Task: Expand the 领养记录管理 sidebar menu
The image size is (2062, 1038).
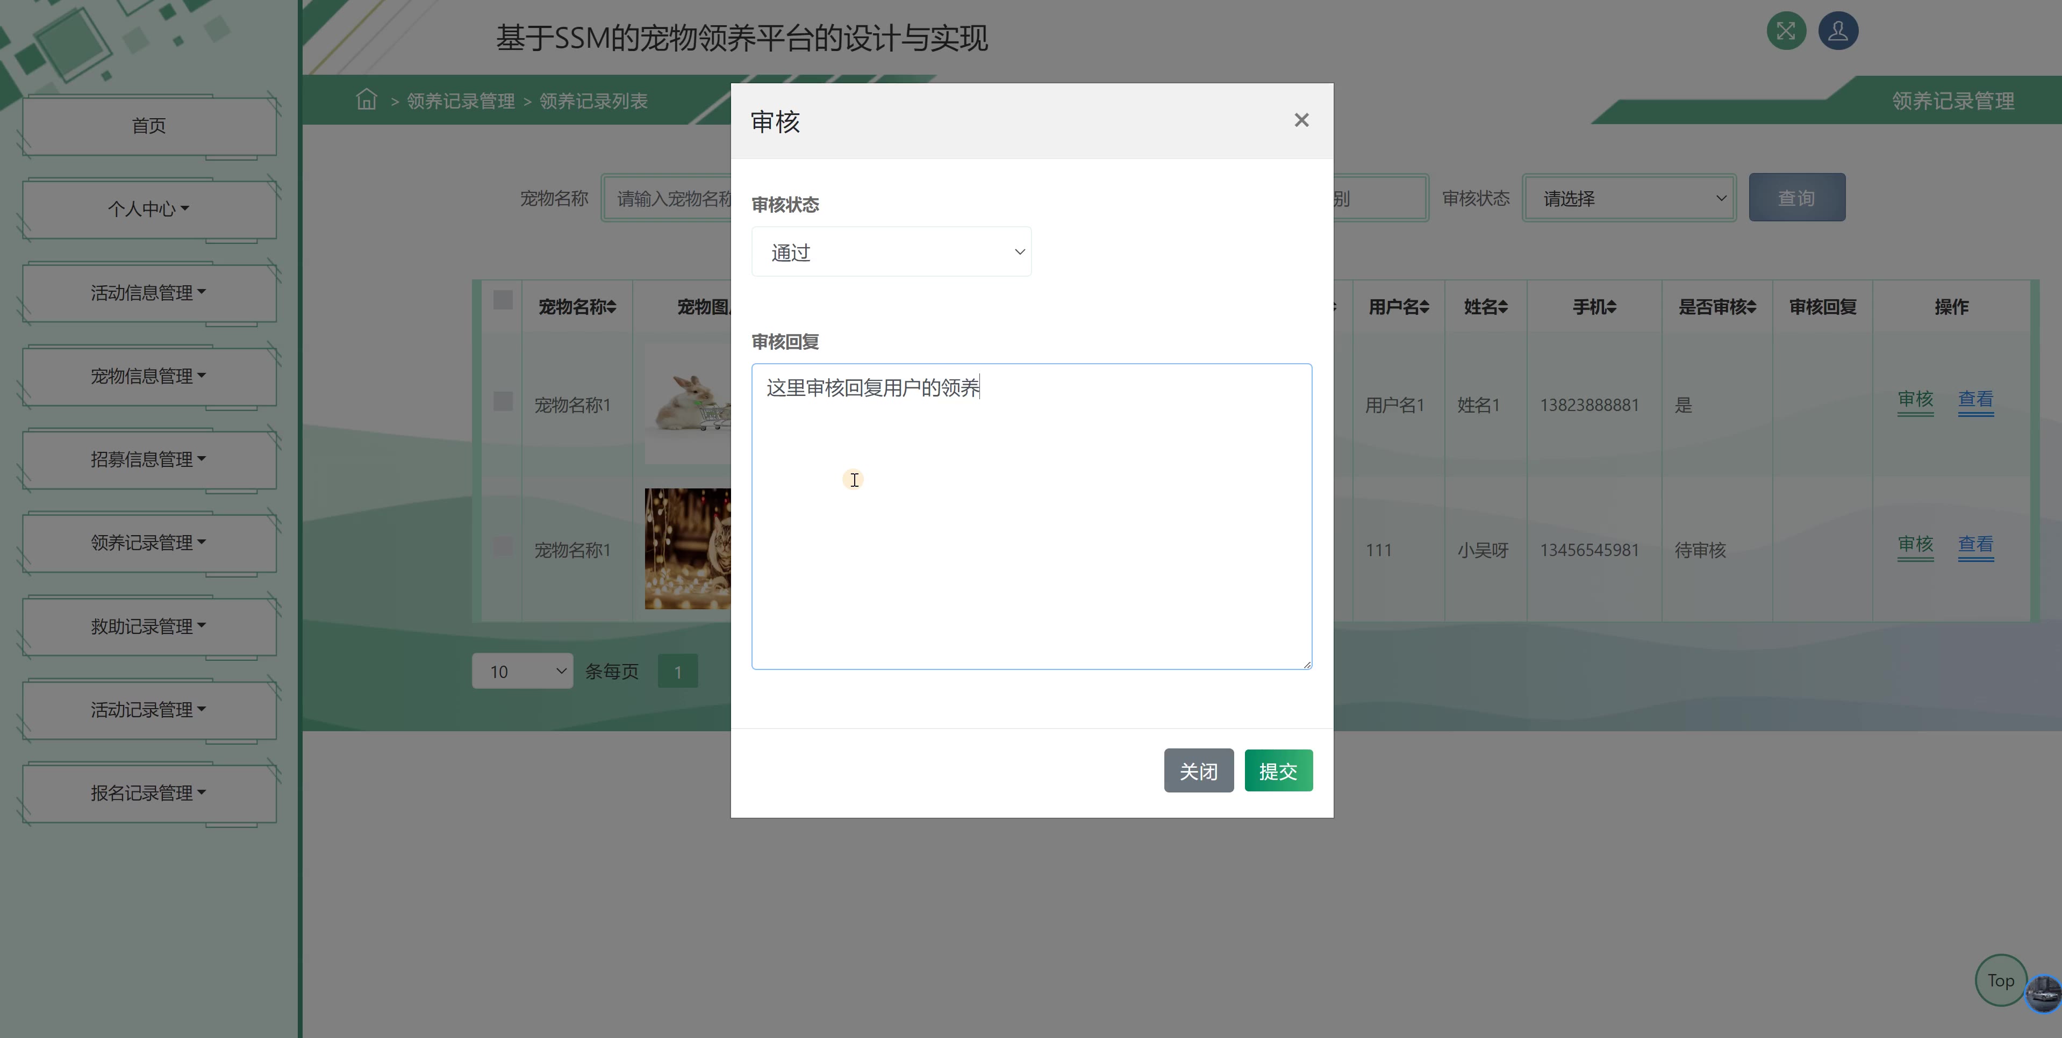Action: click(x=149, y=543)
